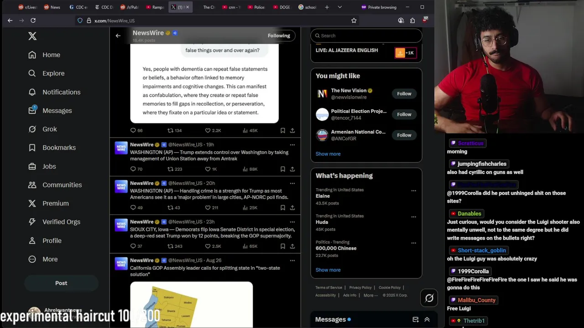This screenshot has height=328, width=584.
Task: Share the AP-NORC poll post
Action: [292, 208]
